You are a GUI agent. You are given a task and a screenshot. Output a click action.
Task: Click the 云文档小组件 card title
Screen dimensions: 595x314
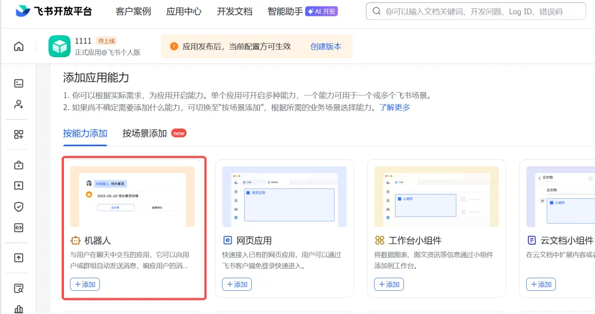click(x=567, y=240)
